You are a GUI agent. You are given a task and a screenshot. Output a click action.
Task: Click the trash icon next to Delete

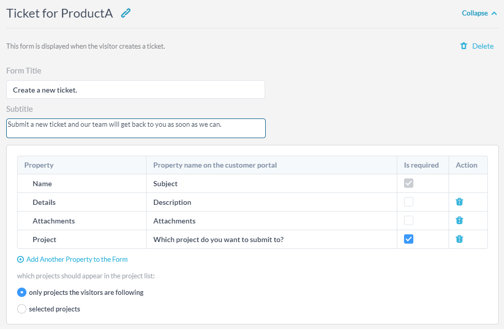[x=464, y=46]
